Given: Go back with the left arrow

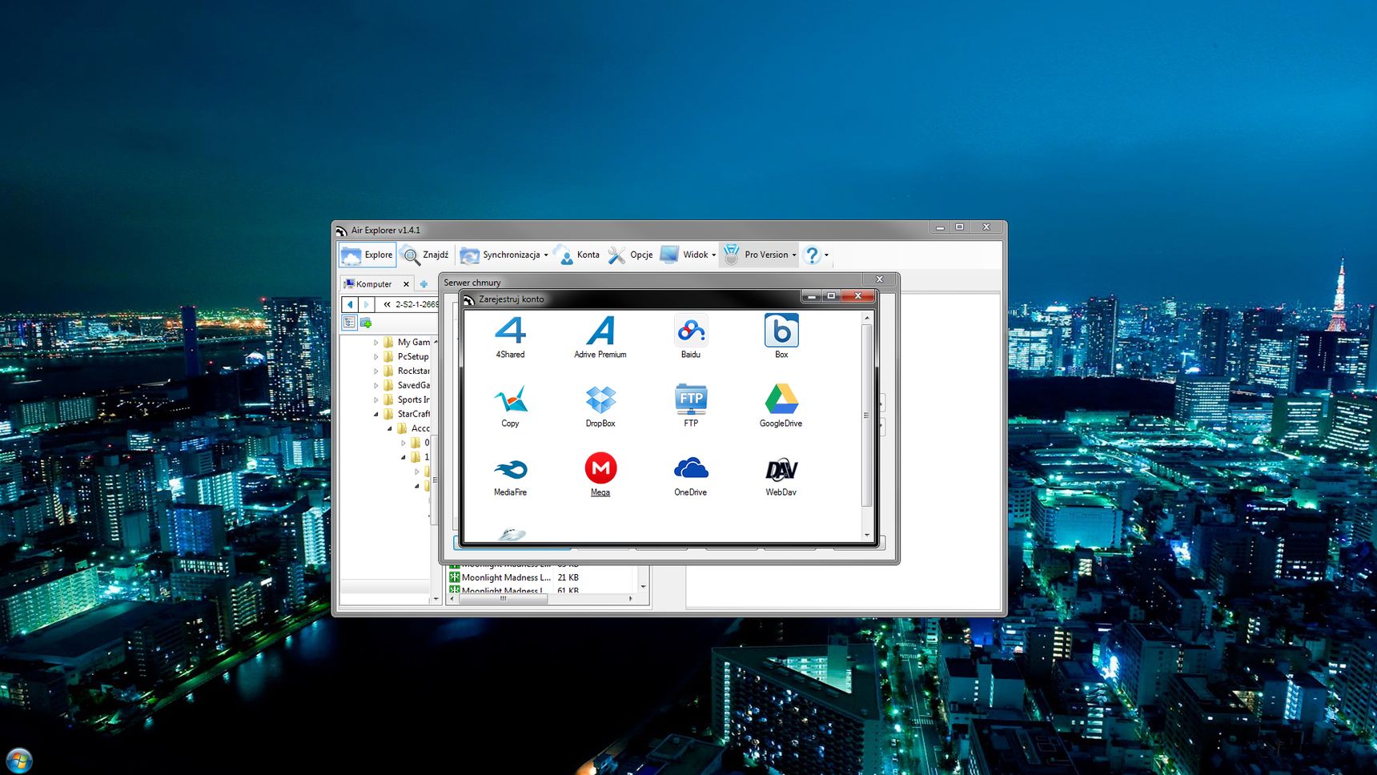Looking at the screenshot, I should (x=350, y=304).
